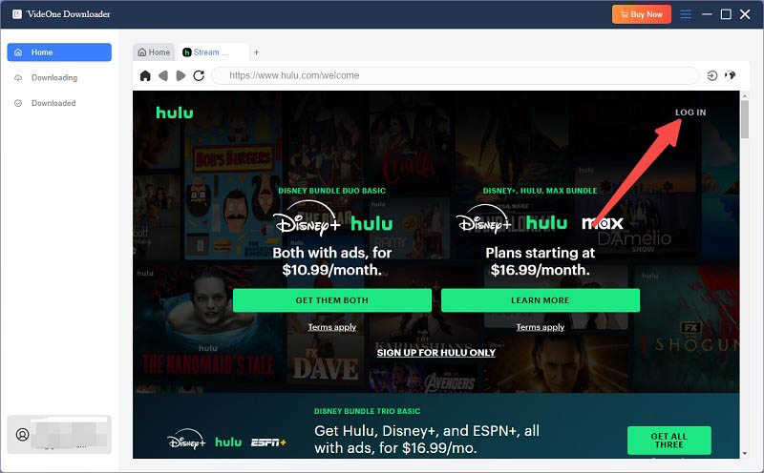Reload the Hulu page

pos(199,75)
